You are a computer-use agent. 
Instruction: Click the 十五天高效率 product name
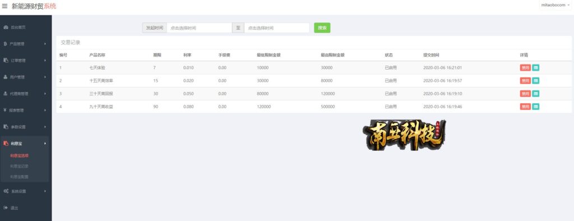pos(101,81)
